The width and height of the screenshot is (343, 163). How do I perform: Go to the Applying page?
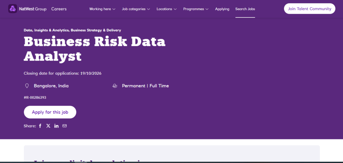tap(222, 9)
